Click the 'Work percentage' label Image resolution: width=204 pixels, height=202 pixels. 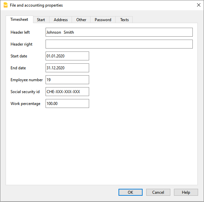pyautogui.click(x=25, y=104)
